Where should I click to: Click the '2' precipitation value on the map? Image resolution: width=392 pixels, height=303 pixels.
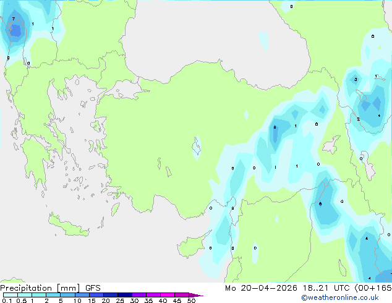point(358,119)
